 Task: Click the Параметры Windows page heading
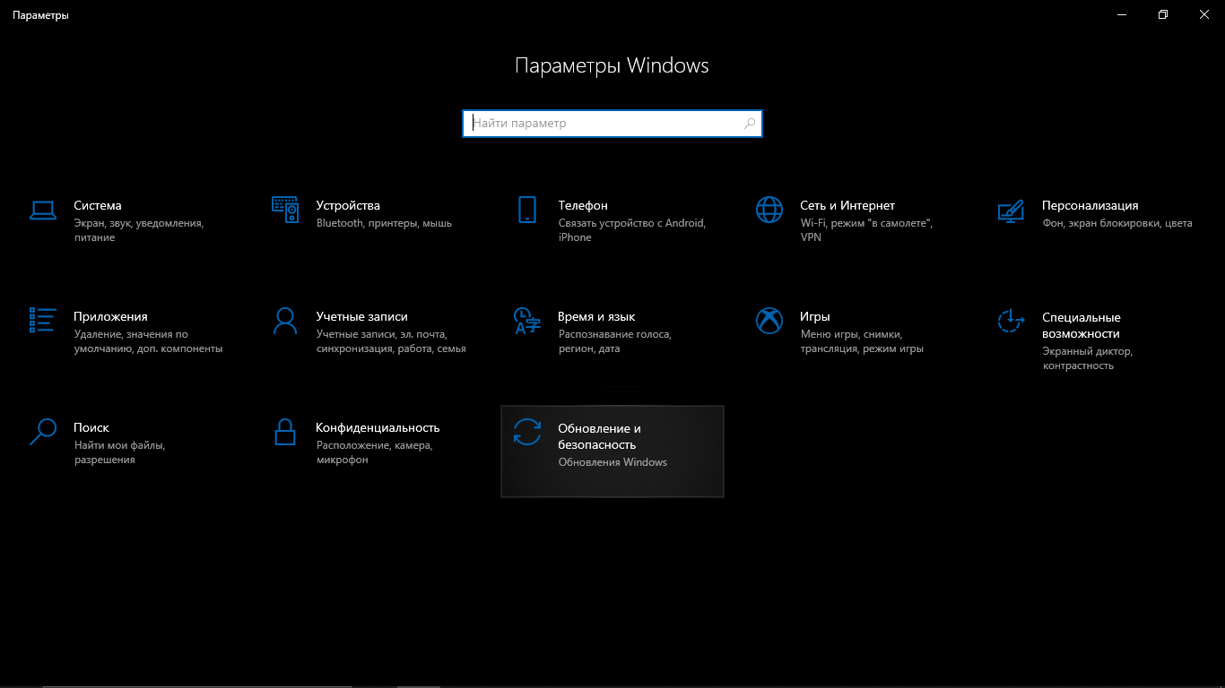(x=612, y=65)
